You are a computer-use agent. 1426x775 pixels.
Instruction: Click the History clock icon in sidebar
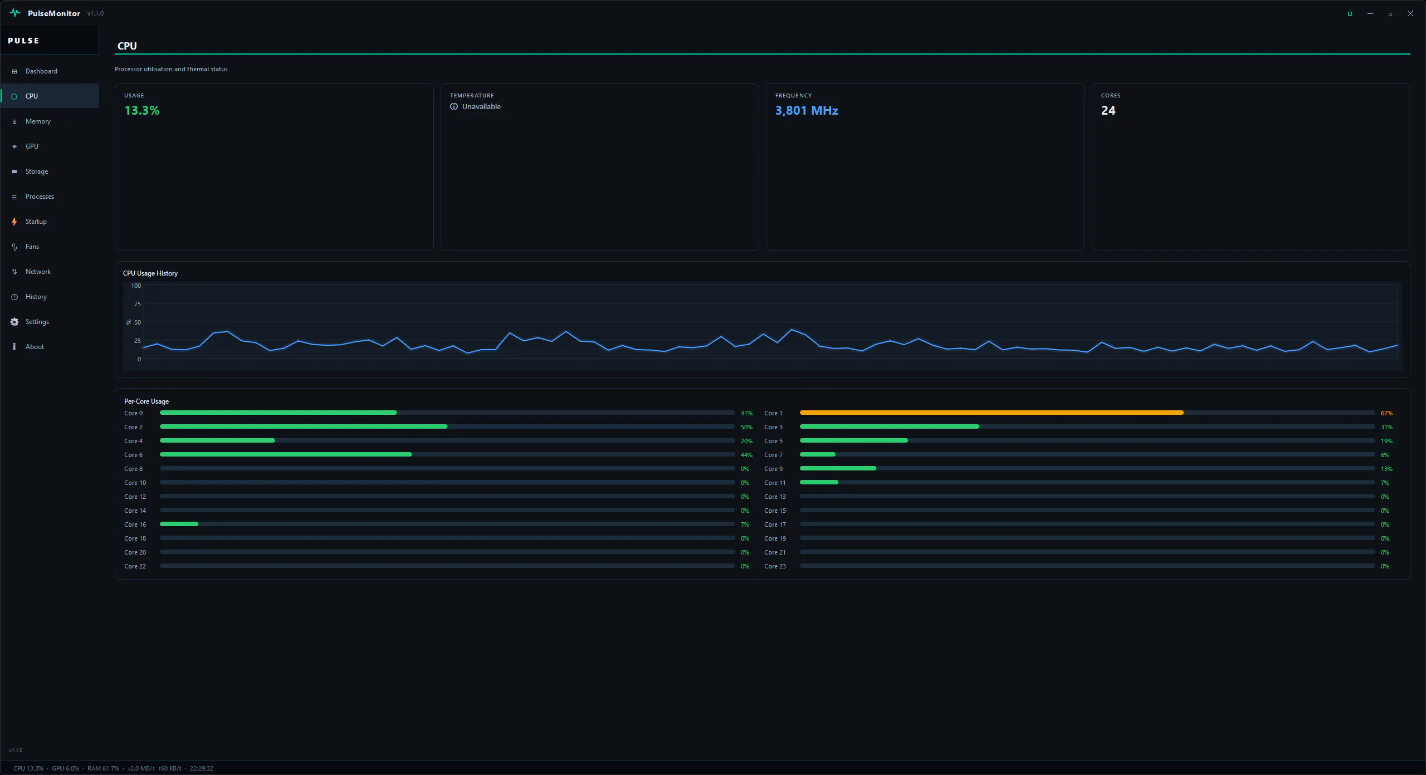14,297
